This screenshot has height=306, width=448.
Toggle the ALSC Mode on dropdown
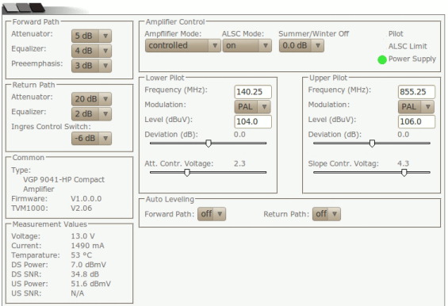coord(247,45)
